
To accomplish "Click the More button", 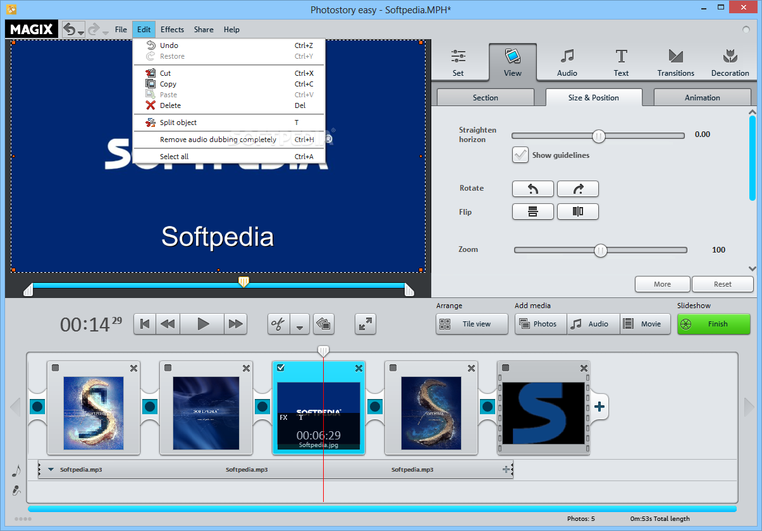I will [662, 284].
